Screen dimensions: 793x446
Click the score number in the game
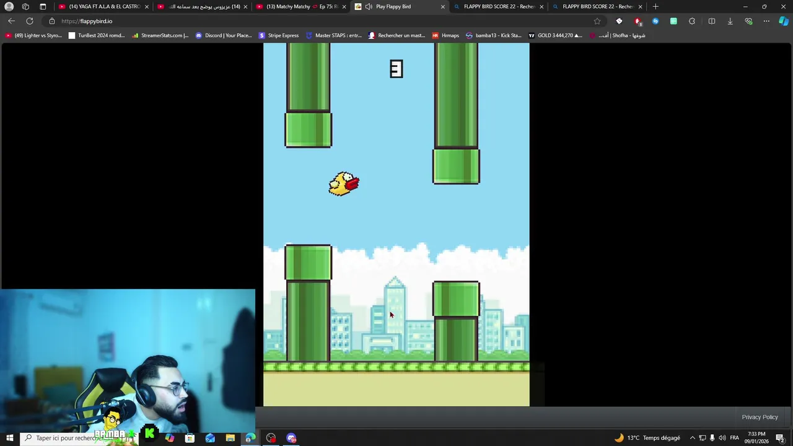396,69
